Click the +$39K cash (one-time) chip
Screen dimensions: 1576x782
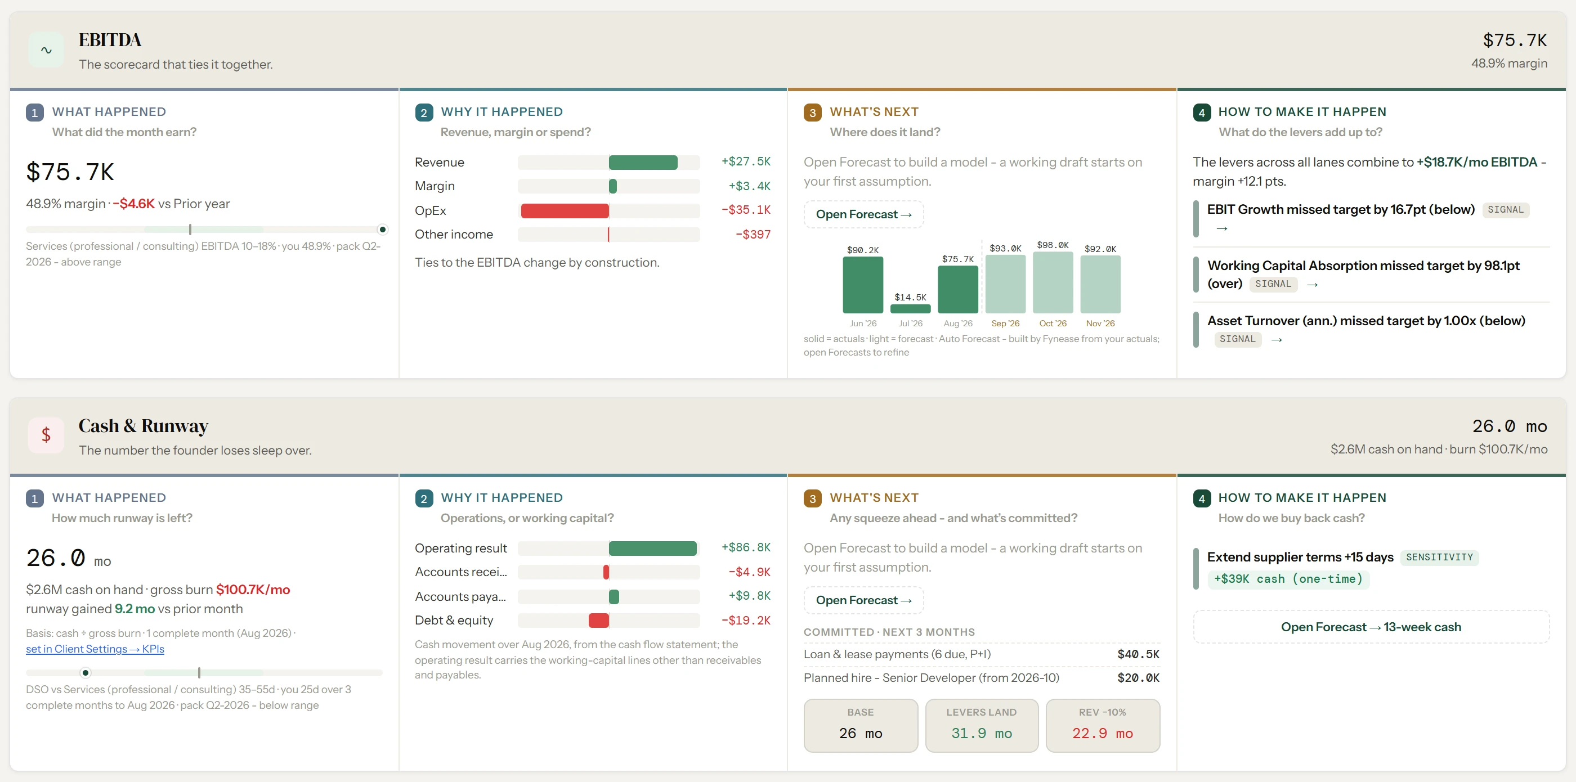[x=1288, y=578]
